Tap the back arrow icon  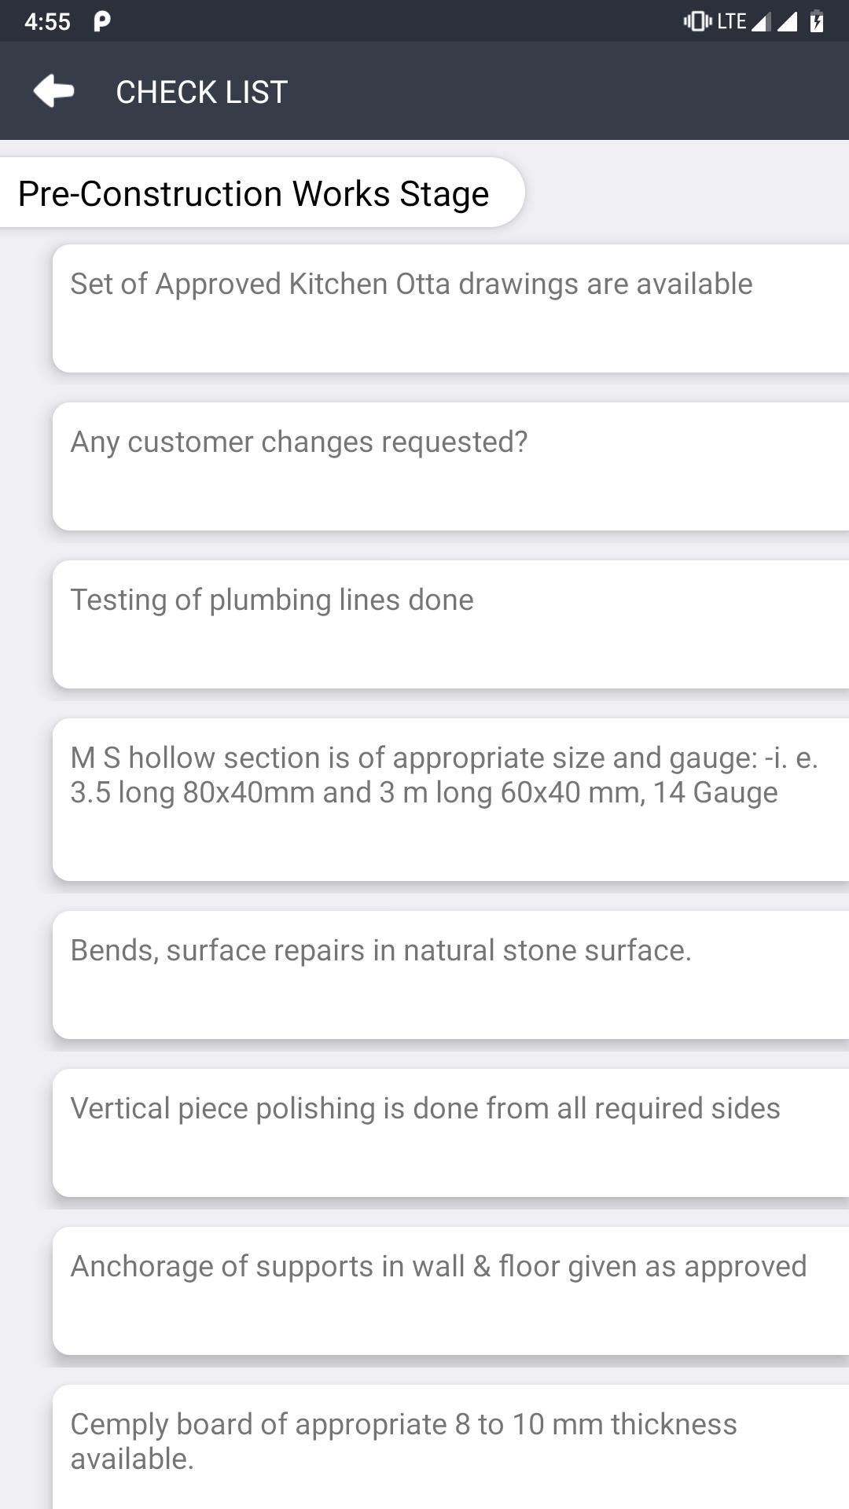click(53, 91)
